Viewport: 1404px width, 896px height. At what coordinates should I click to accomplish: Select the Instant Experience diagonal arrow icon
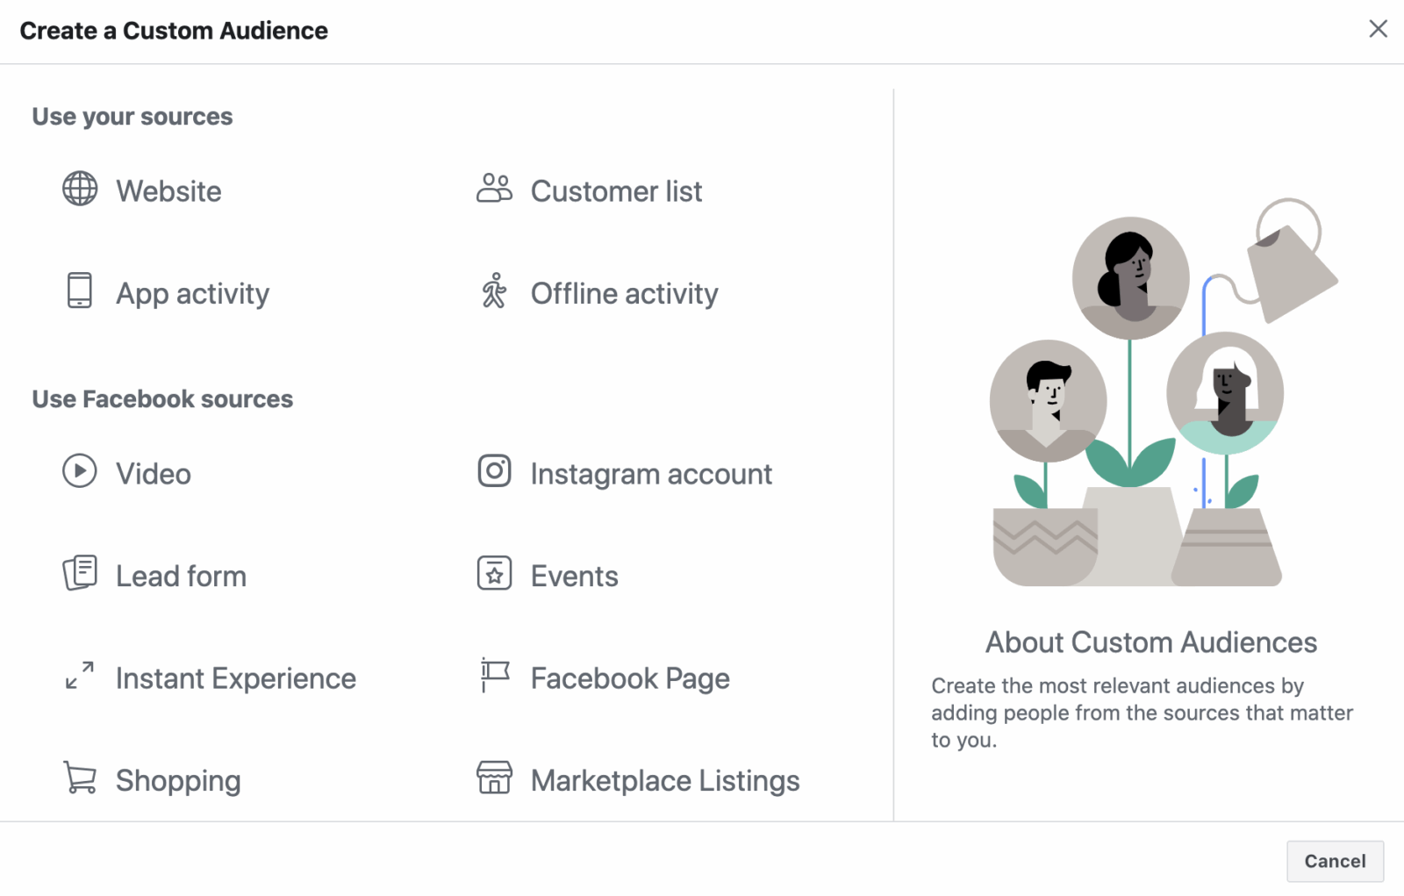pos(81,676)
